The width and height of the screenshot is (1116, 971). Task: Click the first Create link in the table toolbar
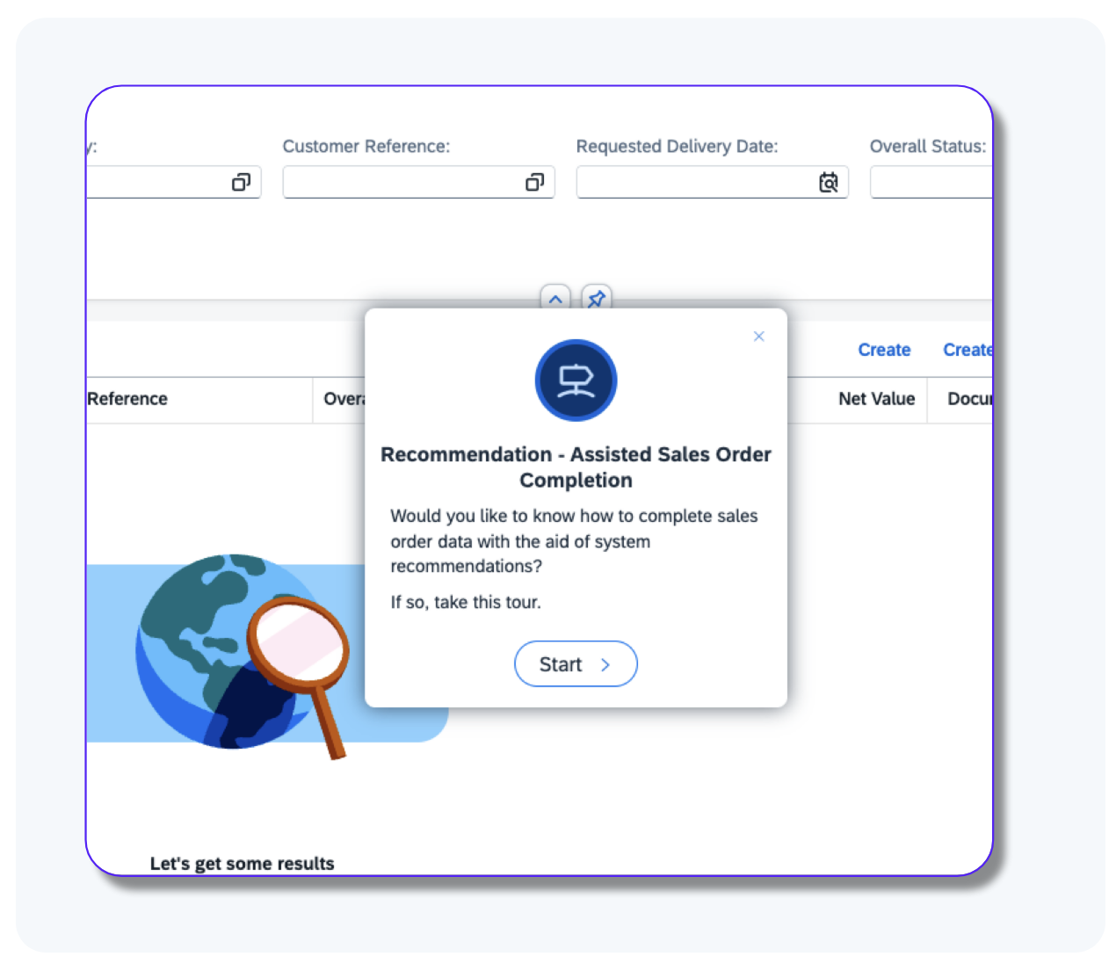(x=884, y=350)
